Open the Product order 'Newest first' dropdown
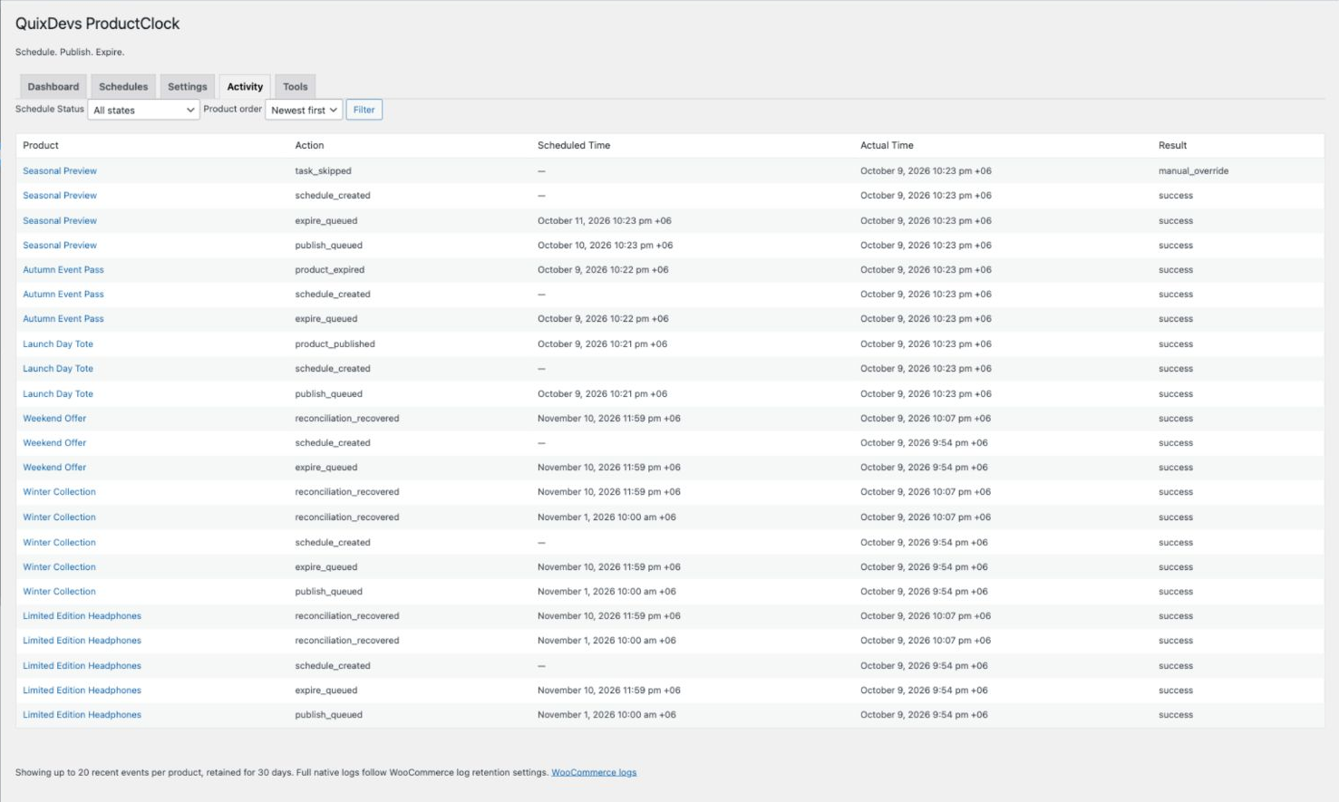This screenshot has width=1339, height=802. [x=304, y=110]
